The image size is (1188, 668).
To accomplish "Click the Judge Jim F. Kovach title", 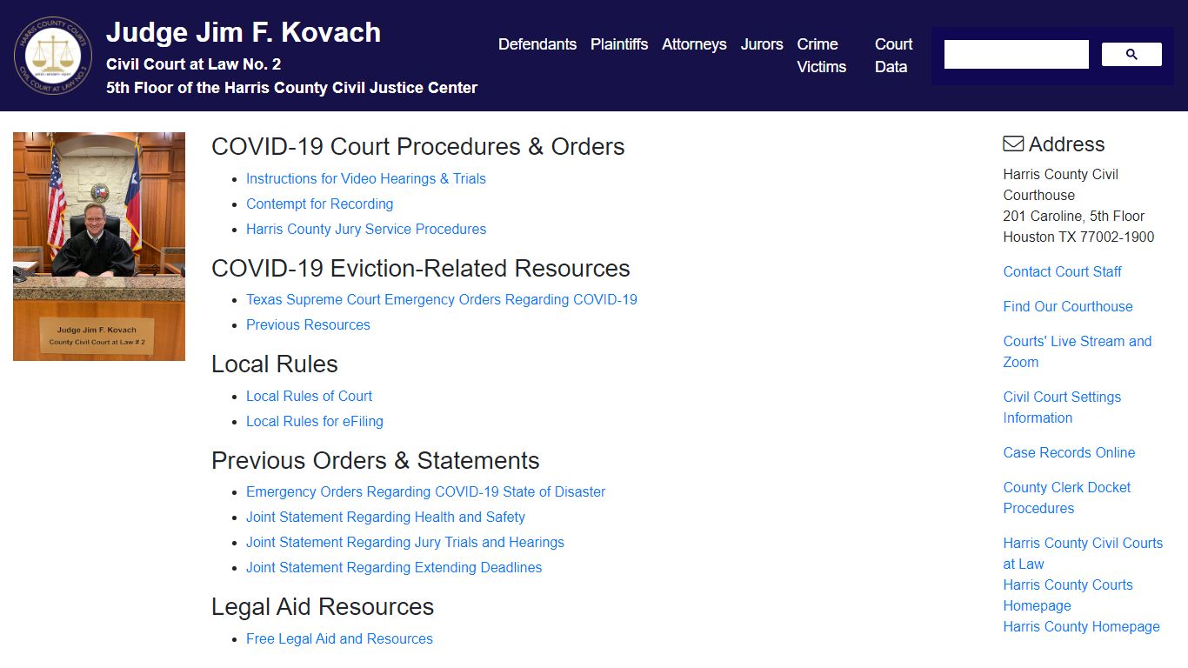I will 244,32.
